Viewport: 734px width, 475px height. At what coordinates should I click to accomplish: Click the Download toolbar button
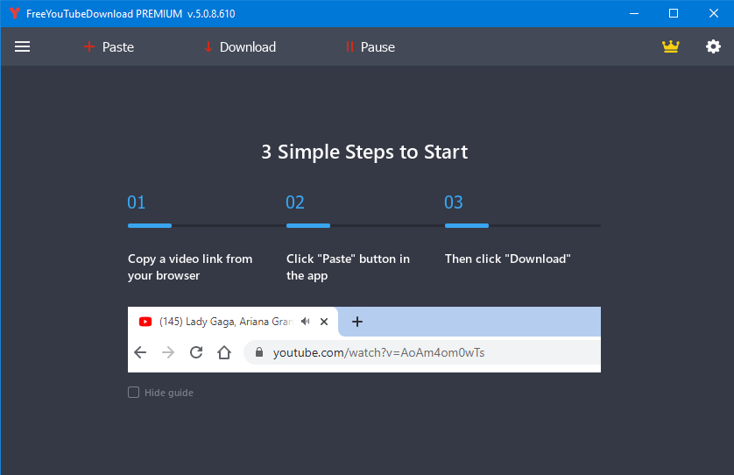point(240,46)
